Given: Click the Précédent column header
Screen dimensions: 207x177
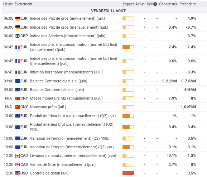Looking at the screenshot, I should (187, 4).
